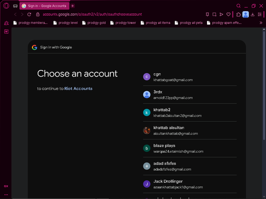View site security lock icon
The image size is (266, 199).
click(38, 14)
